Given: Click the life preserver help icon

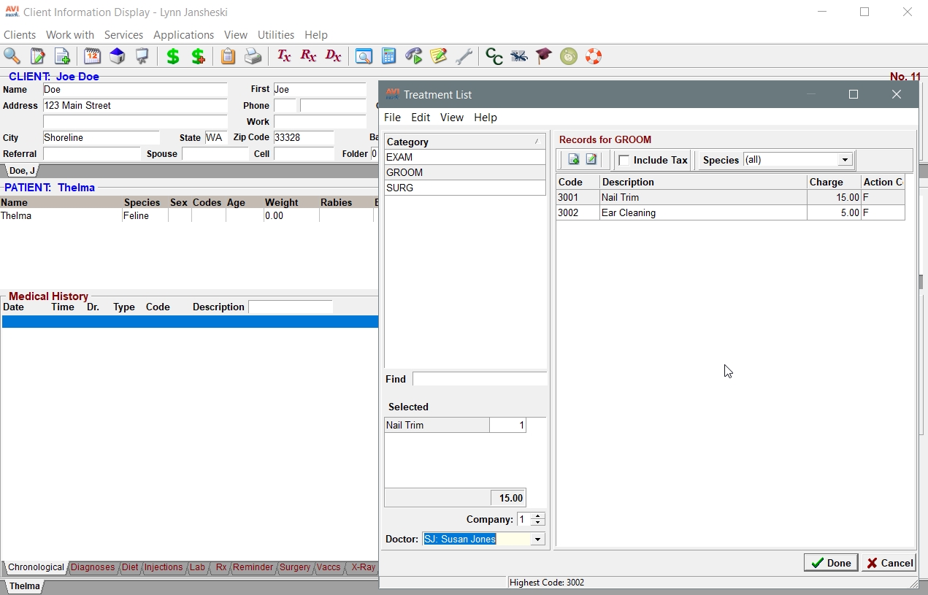Looking at the screenshot, I should tap(594, 56).
